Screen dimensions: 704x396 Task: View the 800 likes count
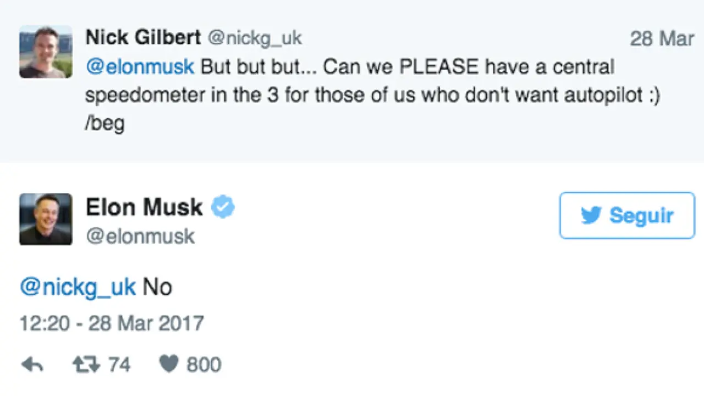[204, 365]
